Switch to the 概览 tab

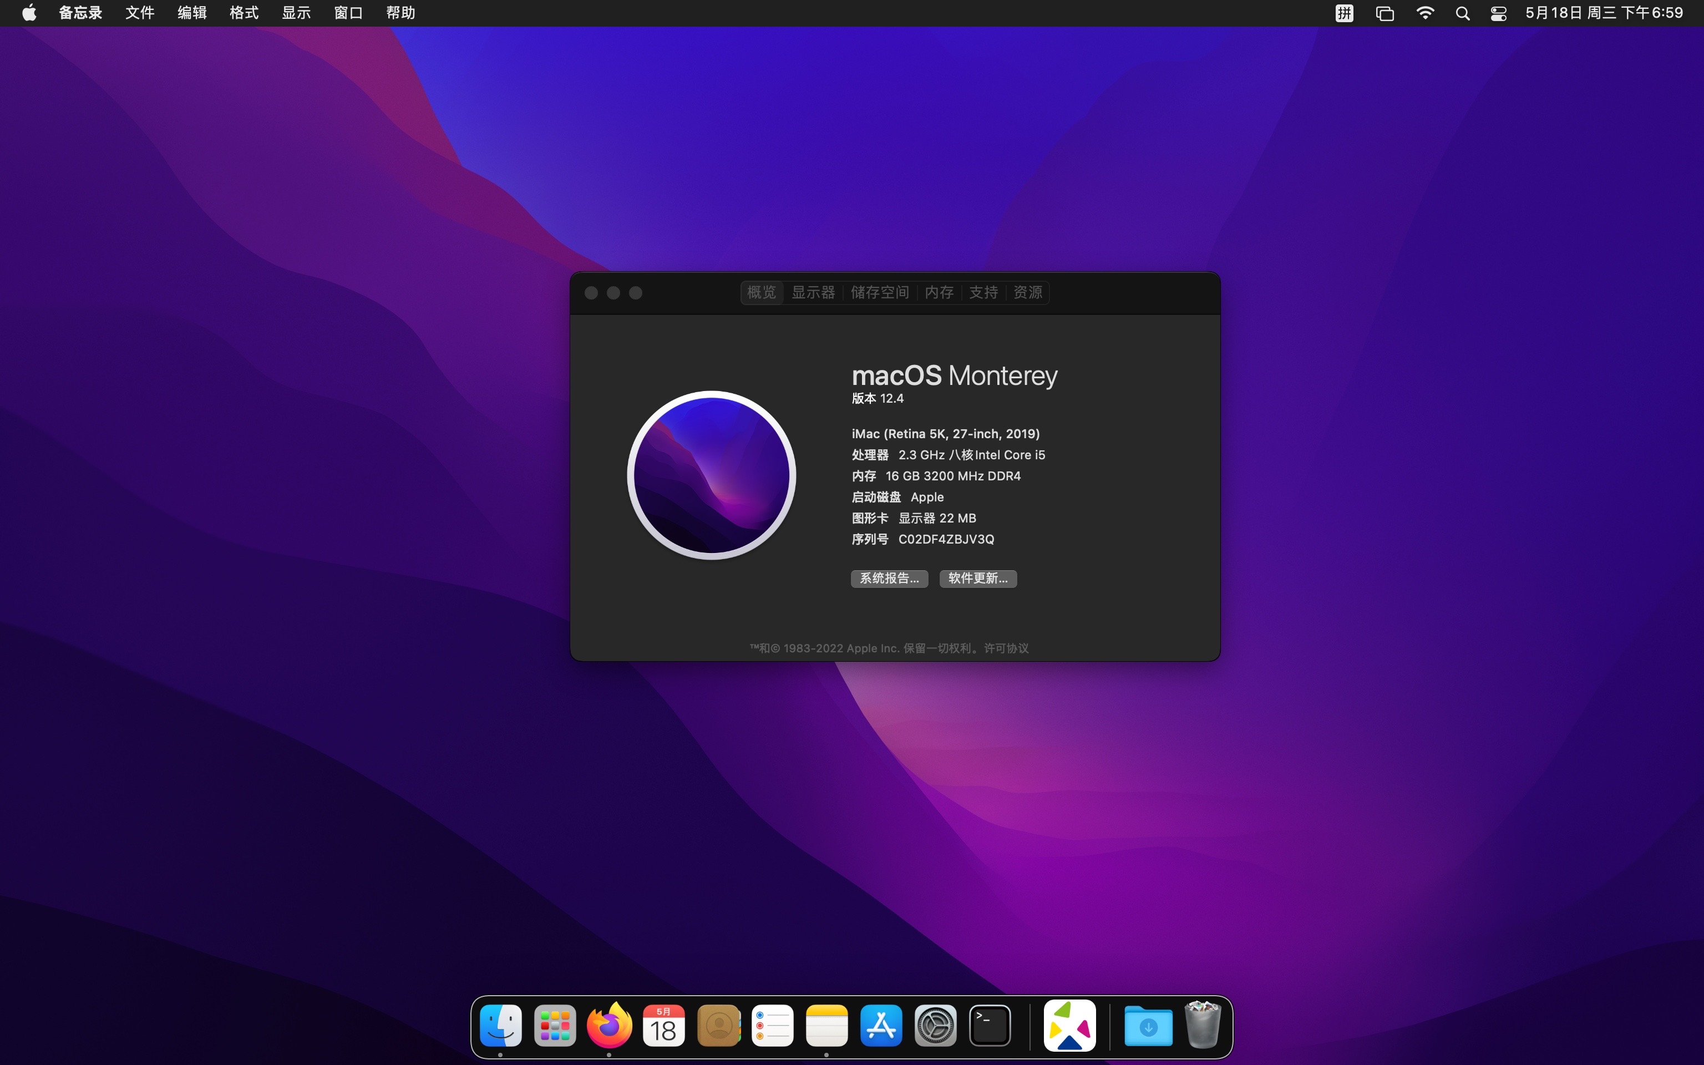[x=761, y=292]
